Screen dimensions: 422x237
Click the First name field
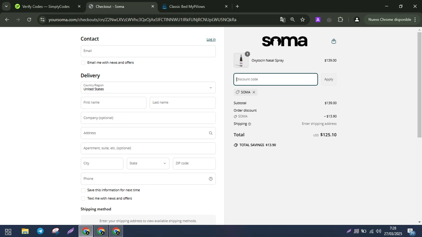tap(114, 103)
